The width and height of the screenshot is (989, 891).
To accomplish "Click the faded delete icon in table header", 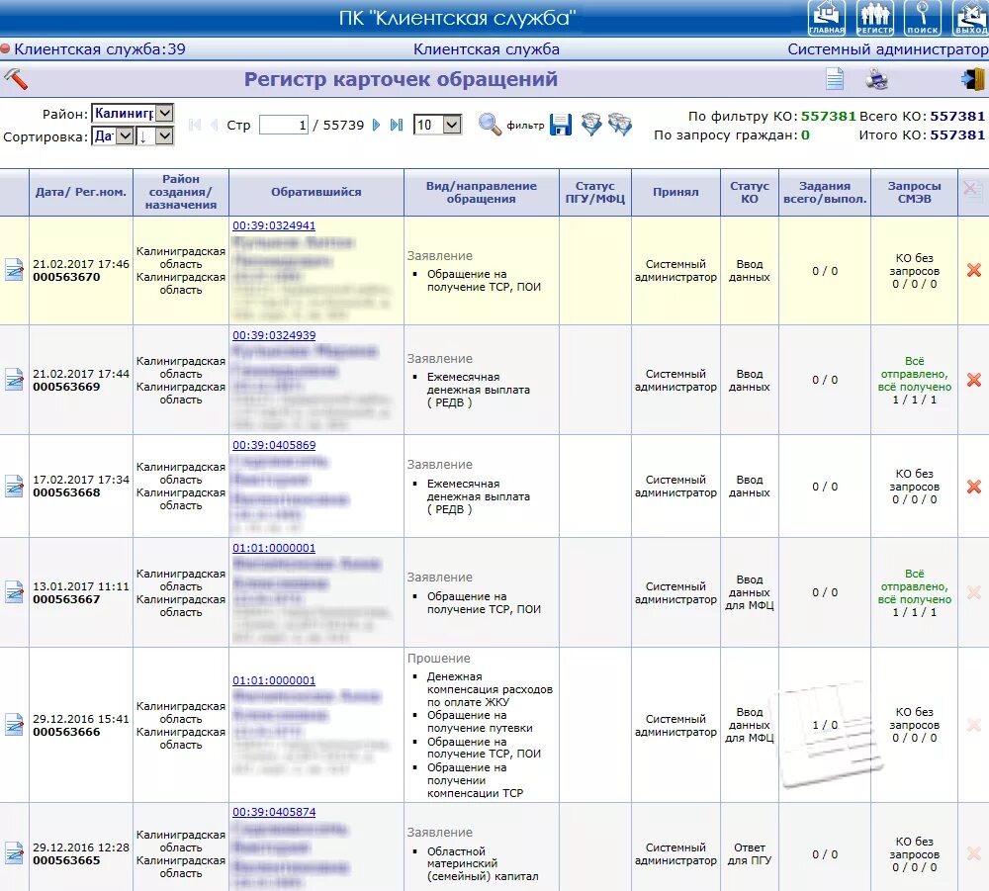I will 973,191.
